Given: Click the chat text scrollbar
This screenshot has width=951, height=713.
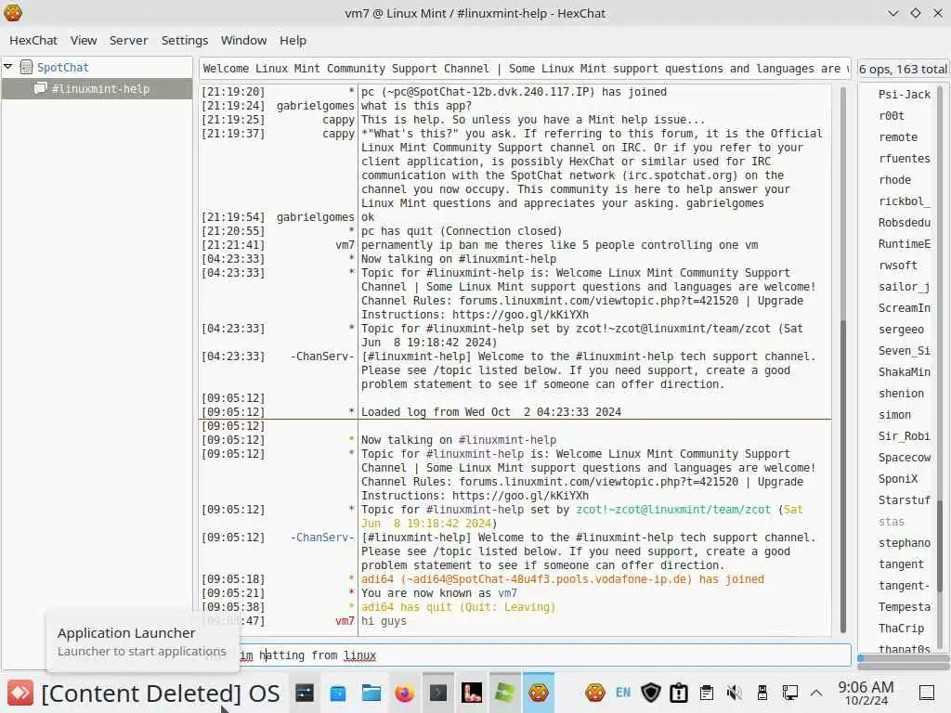Looking at the screenshot, I should (x=843, y=476).
